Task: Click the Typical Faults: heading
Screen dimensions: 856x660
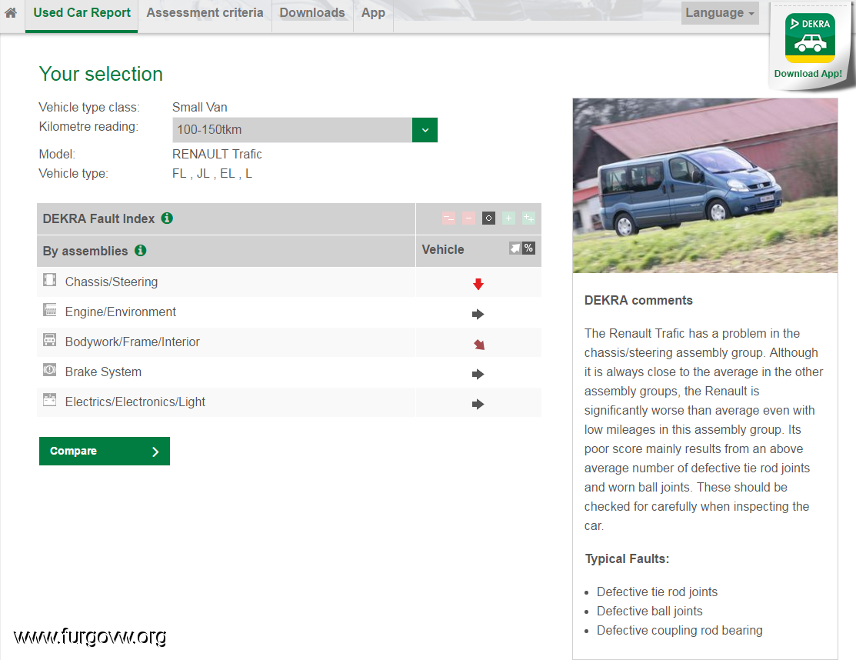Action: coord(627,559)
